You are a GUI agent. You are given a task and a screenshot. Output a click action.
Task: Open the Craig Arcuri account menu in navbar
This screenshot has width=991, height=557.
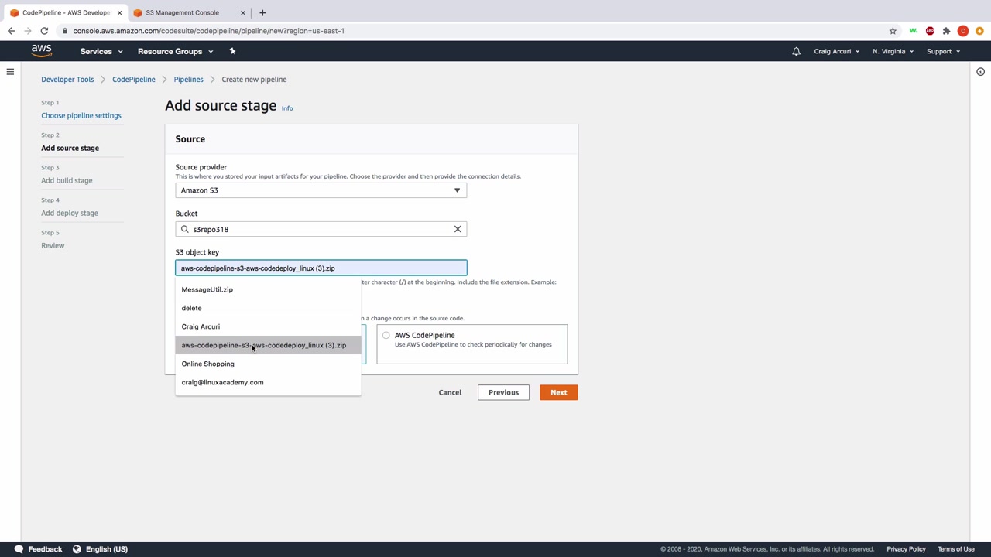[836, 51]
